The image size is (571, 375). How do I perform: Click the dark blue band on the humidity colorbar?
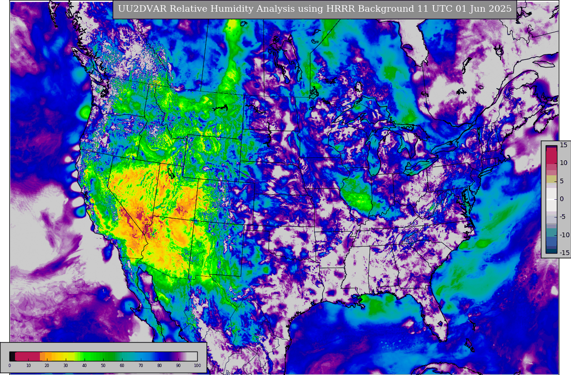point(163,356)
